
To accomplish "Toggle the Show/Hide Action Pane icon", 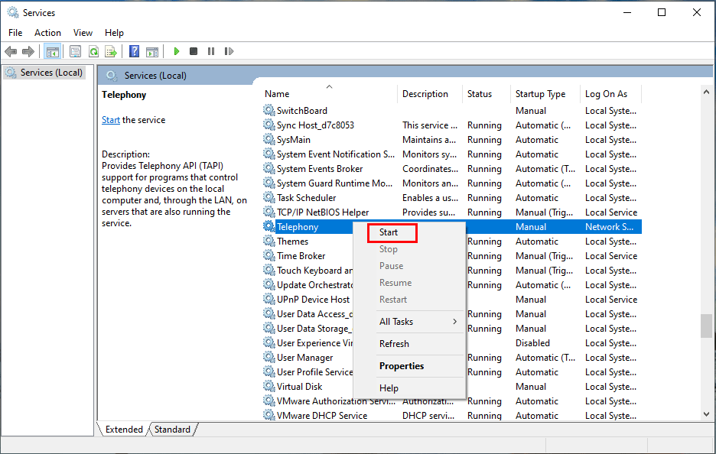I will click(152, 51).
